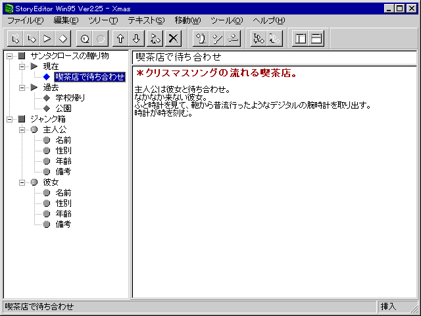
Task: Click the triangle icon beside 現在
Action: point(34,66)
